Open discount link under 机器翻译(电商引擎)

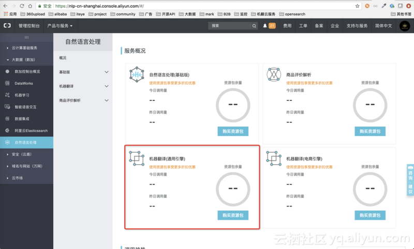[x=309, y=167]
